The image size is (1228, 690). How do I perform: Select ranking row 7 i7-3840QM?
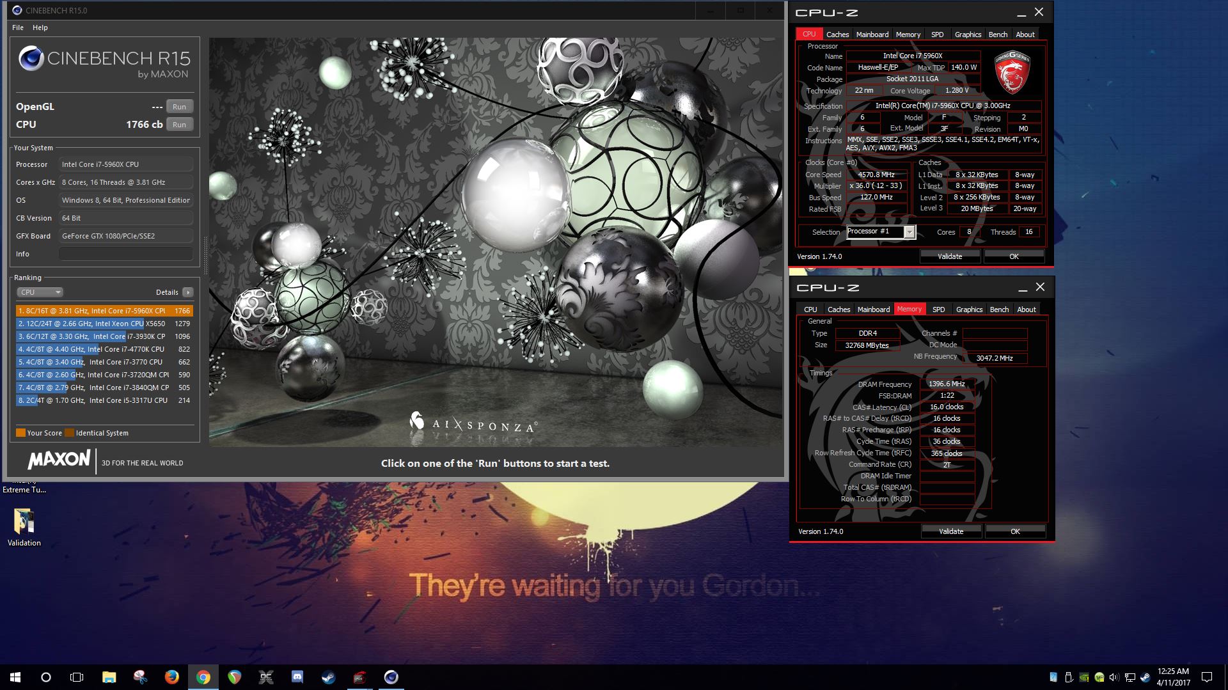click(x=104, y=388)
